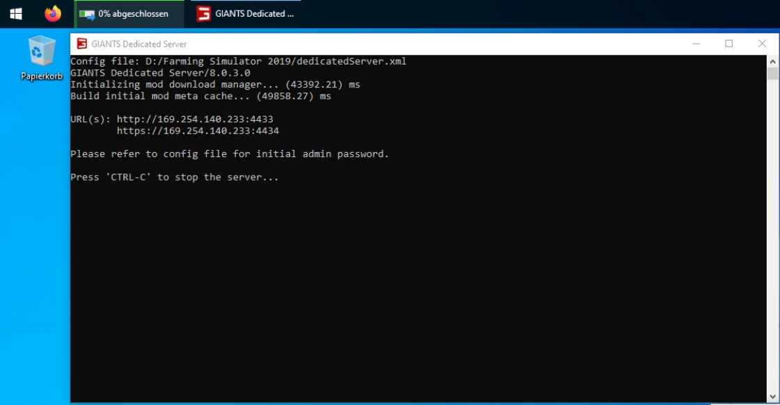Open the Windows Start menu
Screen dimensions: 780x405
click(16, 13)
